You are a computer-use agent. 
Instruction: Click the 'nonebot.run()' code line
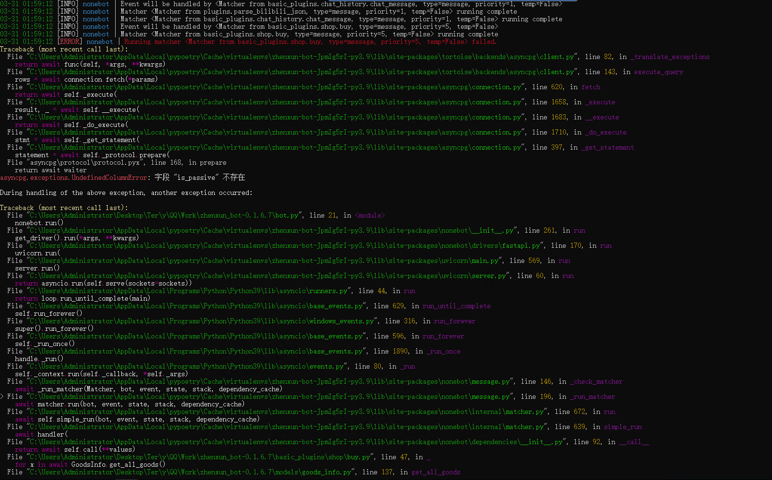pos(39,223)
